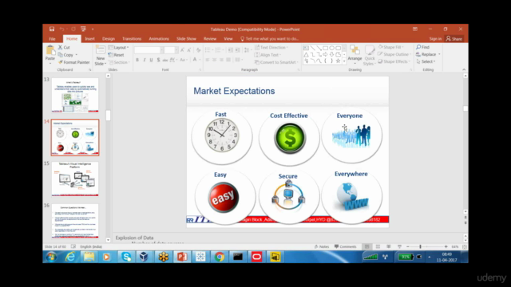511x287 pixels.
Task: Switch to Reading View icon
Action: pyautogui.click(x=389, y=246)
